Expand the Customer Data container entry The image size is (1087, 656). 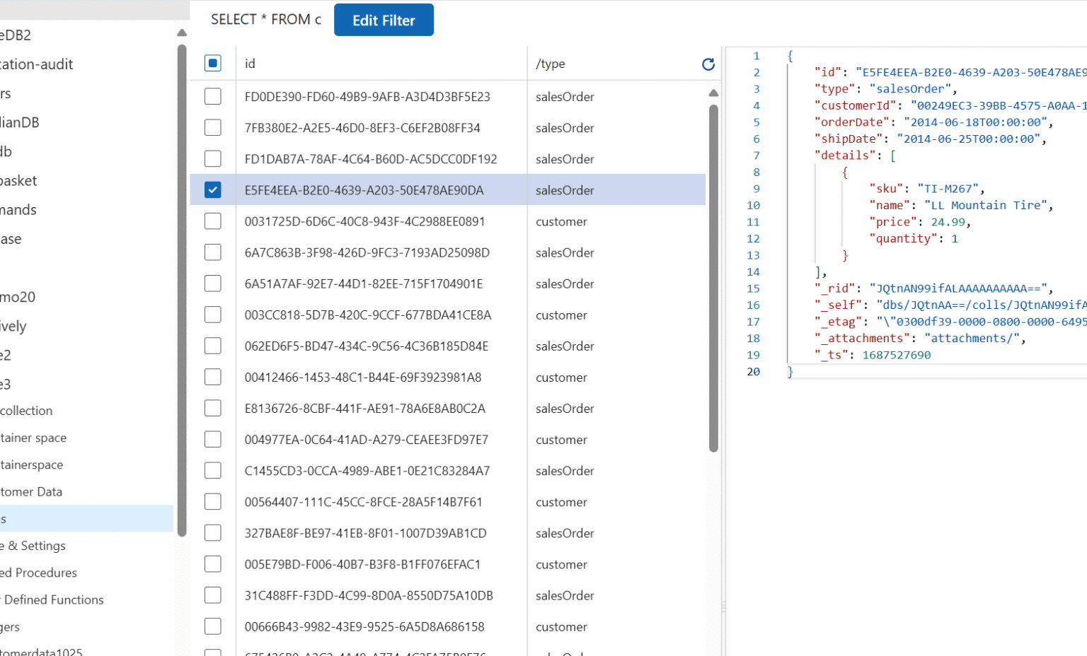click(32, 492)
